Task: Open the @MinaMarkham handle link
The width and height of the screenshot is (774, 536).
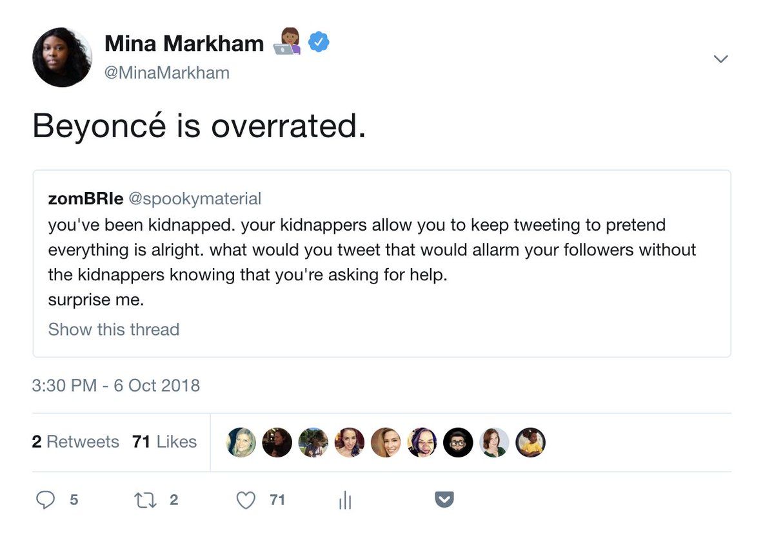Action: pos(167,73)
